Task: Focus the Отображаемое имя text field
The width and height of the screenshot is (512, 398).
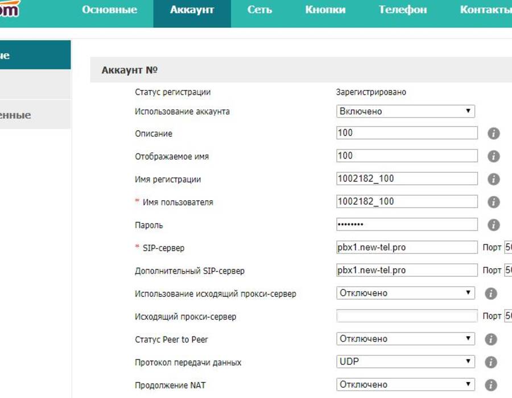Action: (x=407, y=156)
